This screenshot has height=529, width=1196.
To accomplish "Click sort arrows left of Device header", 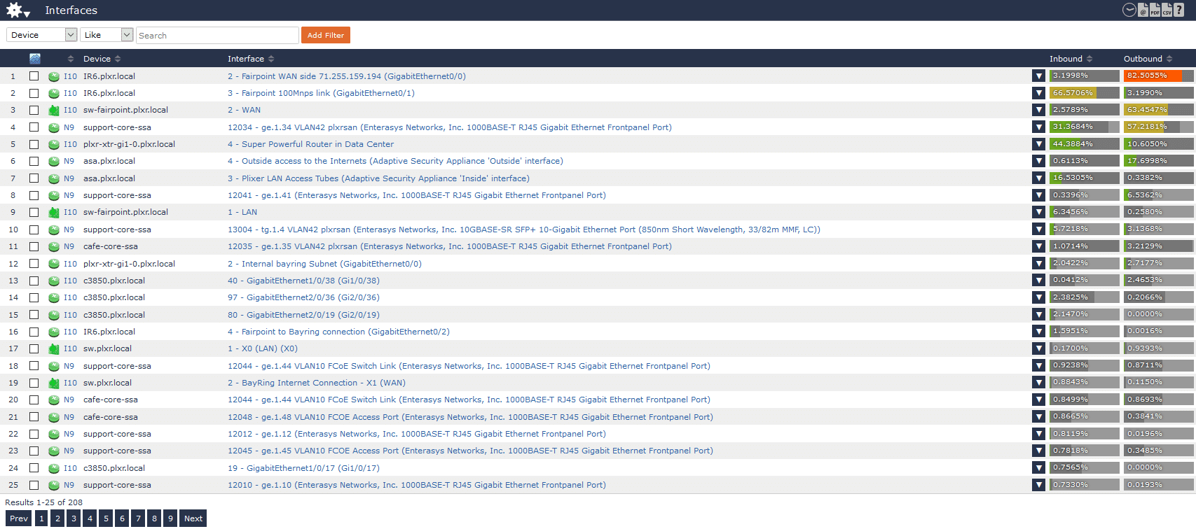I will point(71,59).
